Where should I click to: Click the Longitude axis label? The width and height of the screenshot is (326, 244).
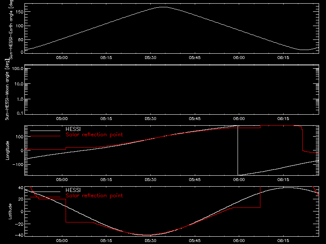[7, 150]
